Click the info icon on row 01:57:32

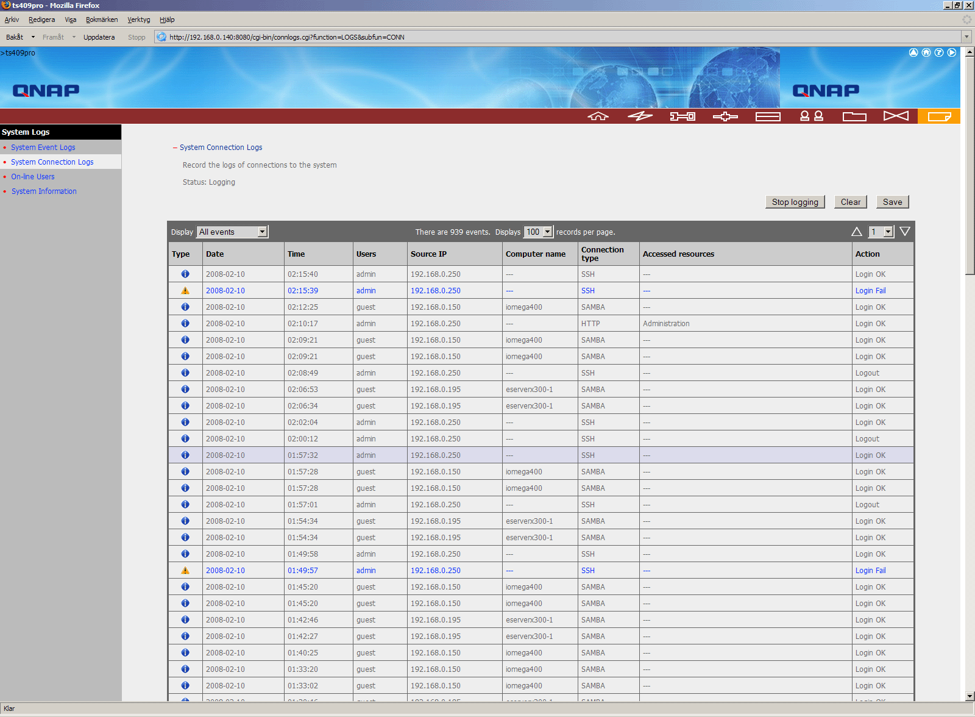coord(185,455)
